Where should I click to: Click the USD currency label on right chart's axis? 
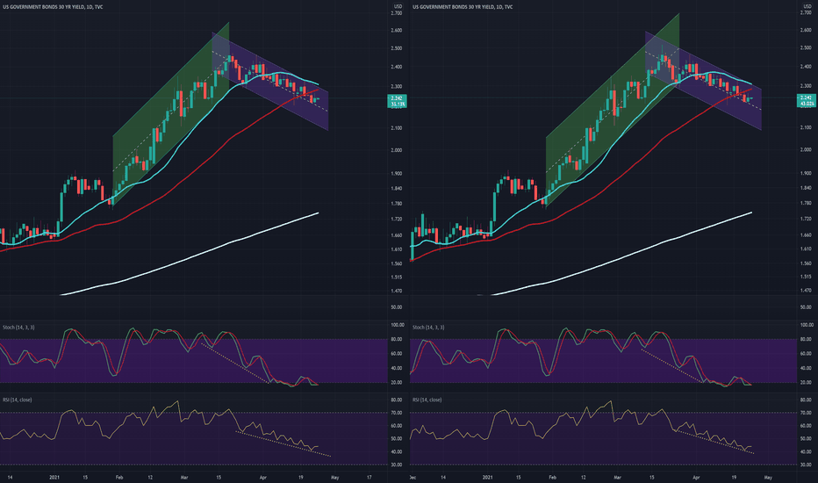[807, 6]
